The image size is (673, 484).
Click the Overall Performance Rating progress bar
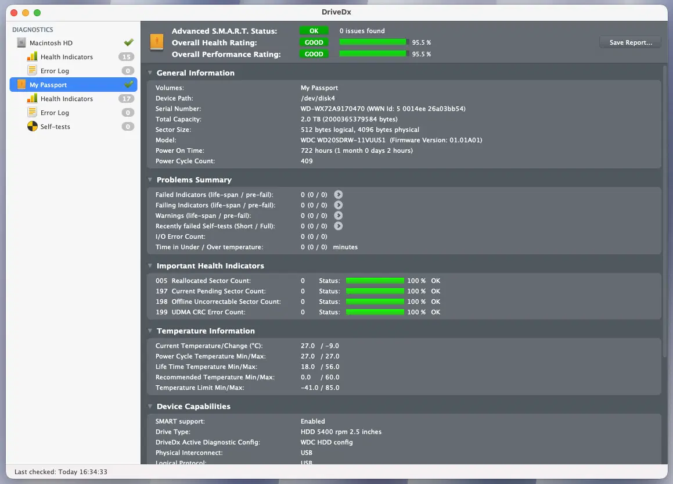click(x=374, y=53)
